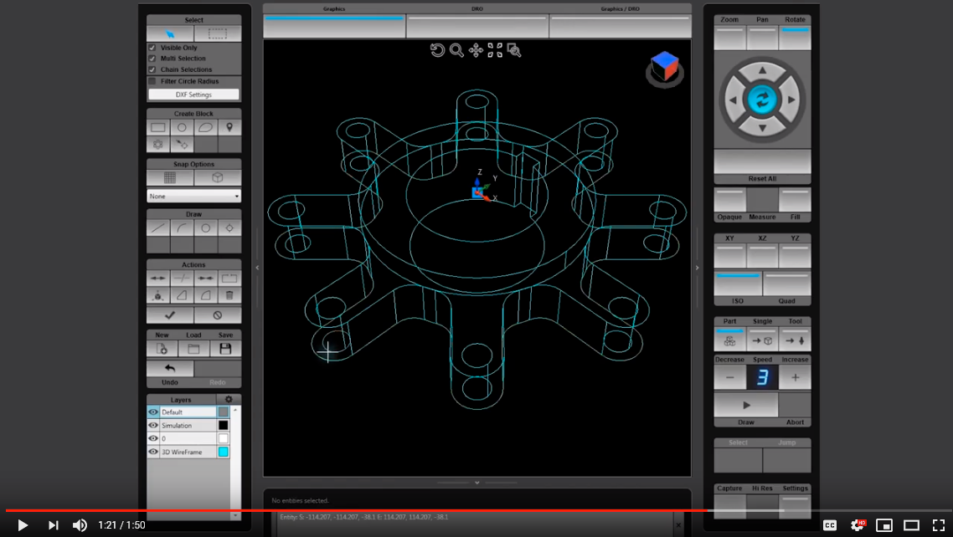Image resolution: width=953 pixels, height=537 pixels.
Task: Hide the 3D WireFrame layer
Action: pos(153,452)
